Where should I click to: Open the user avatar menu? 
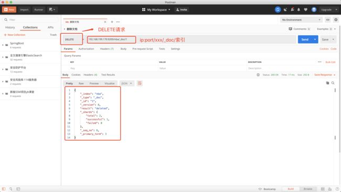pos(314,9)
